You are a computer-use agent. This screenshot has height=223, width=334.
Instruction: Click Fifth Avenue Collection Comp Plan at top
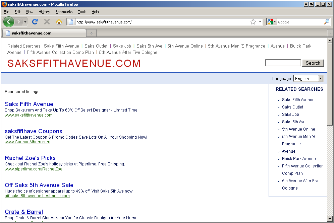click(60, 52)
